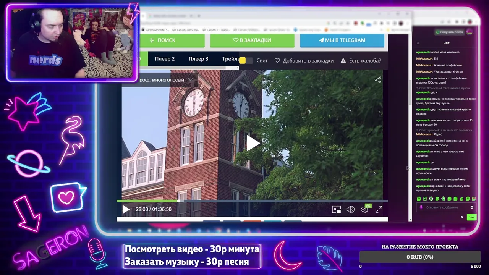Seek on the green video progress bar
The image size is (489, 275).
point(252,201)
